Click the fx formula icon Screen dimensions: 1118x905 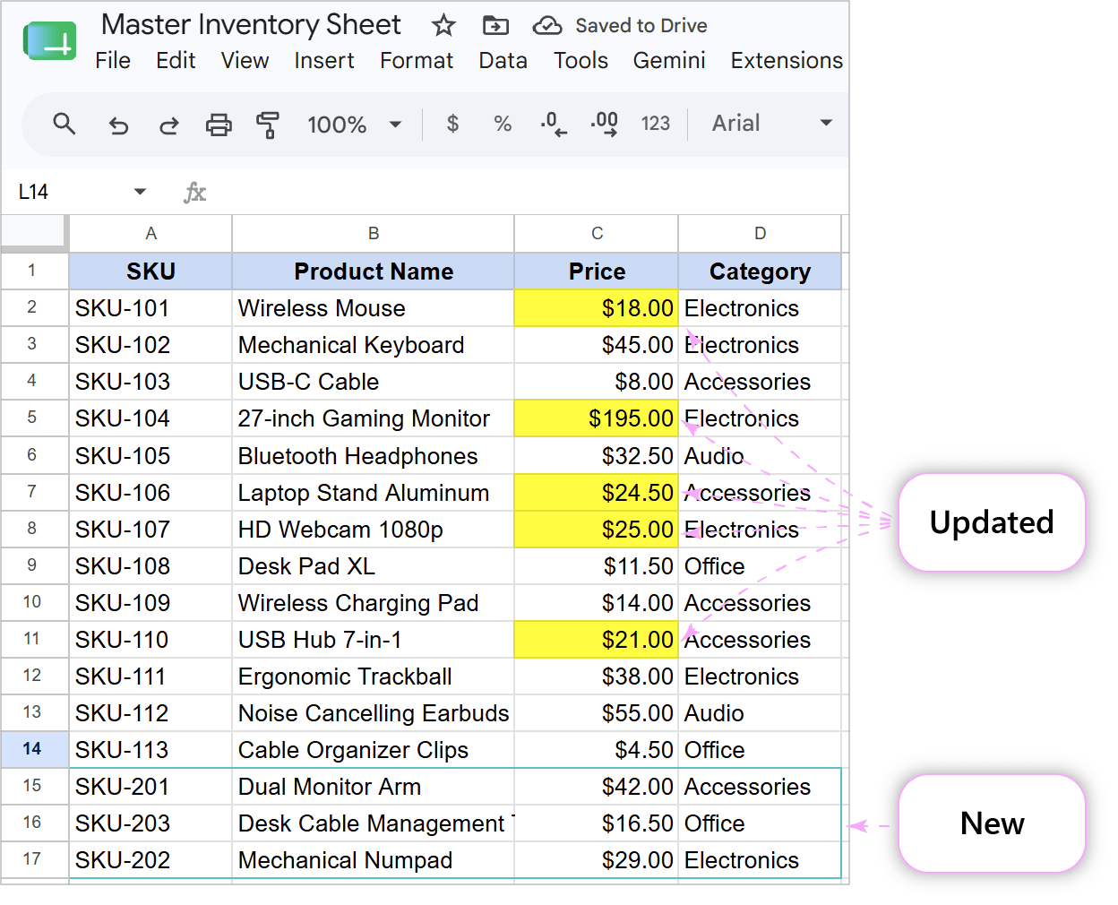point(194,192)
